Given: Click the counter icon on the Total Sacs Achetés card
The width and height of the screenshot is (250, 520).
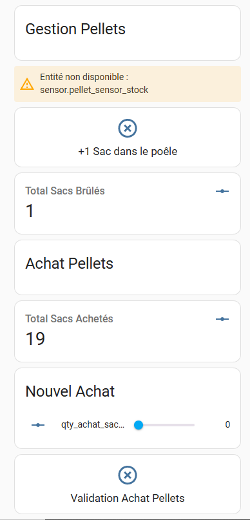Looking at the screenshot, I should click(222, 319).
